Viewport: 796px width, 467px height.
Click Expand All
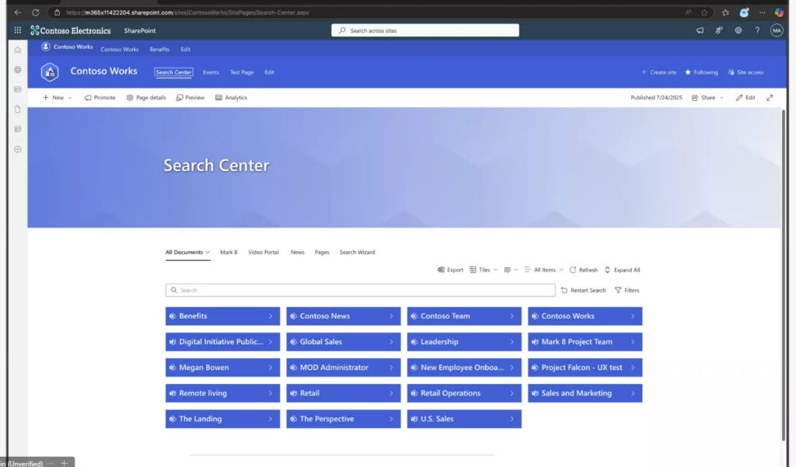[622, 270]
